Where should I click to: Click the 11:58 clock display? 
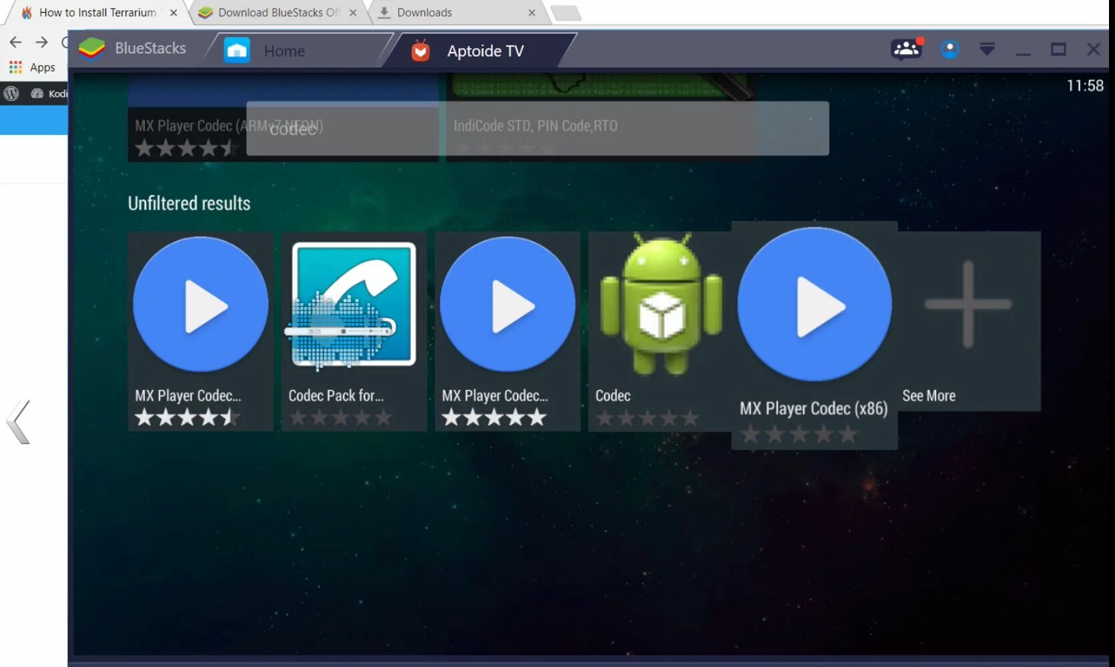(x=1085, y=85)
